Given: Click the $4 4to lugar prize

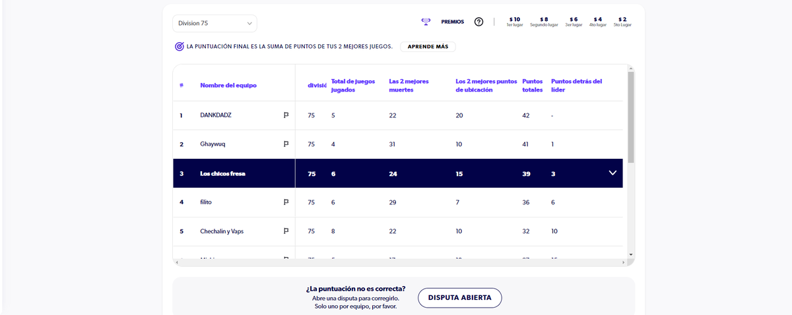Looking at the screenshot, I should [x=597, y=22].
